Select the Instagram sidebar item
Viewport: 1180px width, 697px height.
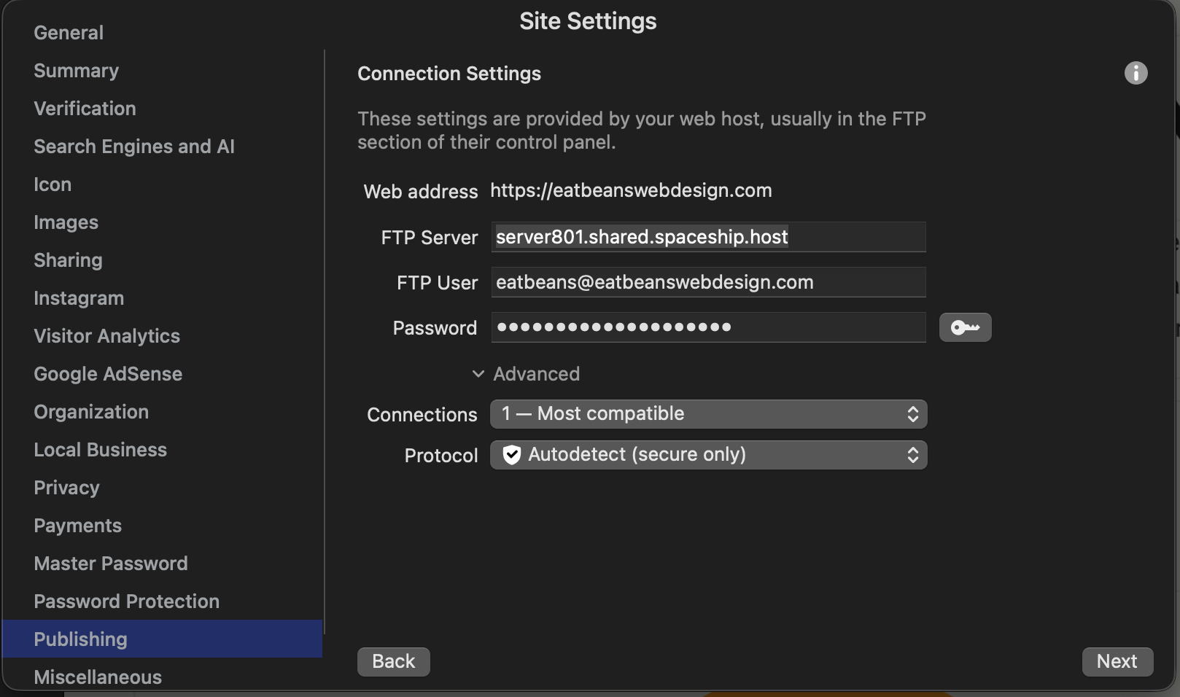click(x=79, y=298)
